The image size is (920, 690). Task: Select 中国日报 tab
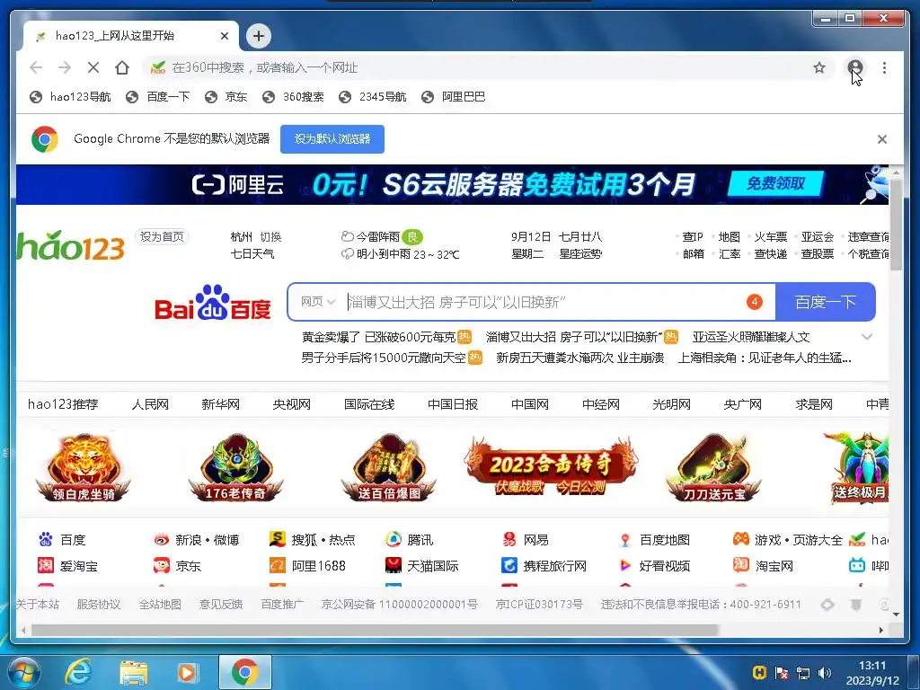pyautogui.click(x=453, y=404)
